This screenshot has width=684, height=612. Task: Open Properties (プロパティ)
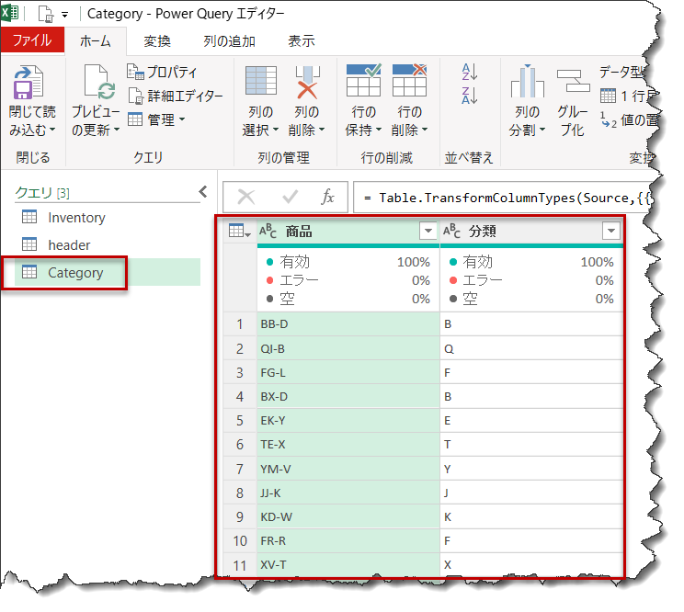click(162, 72)
